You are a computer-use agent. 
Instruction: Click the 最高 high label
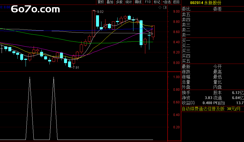(217, 72)
